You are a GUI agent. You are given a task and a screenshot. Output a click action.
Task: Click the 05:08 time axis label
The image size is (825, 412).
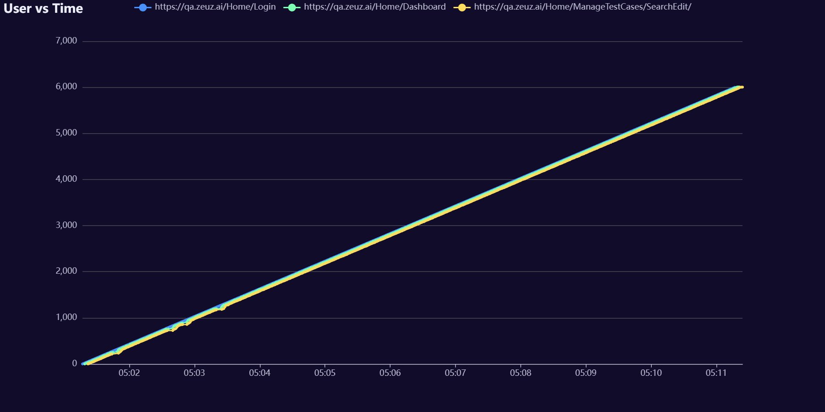click(521, 373)
